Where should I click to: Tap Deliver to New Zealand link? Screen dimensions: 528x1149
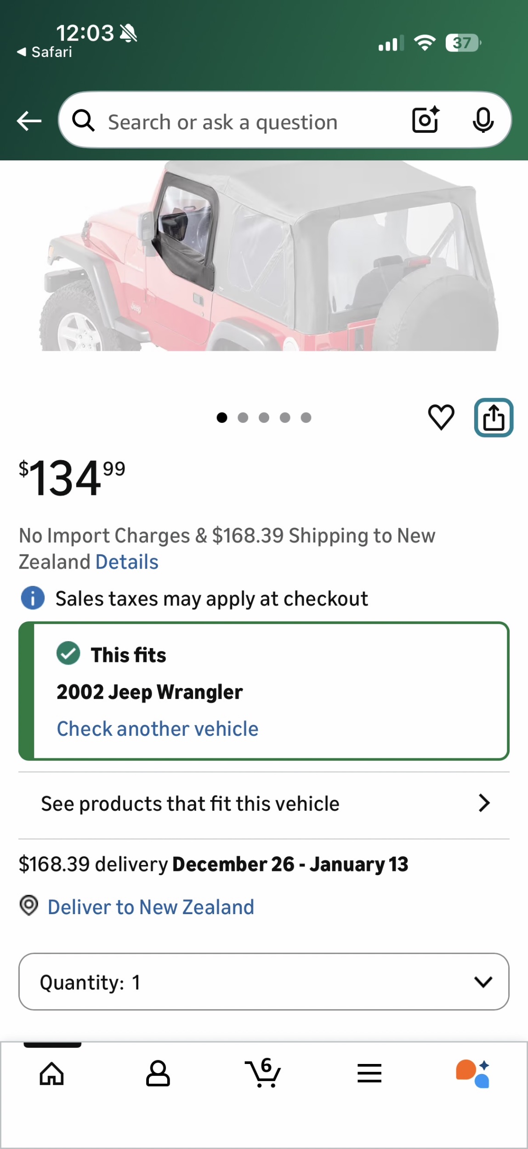(x=151, y=907)
